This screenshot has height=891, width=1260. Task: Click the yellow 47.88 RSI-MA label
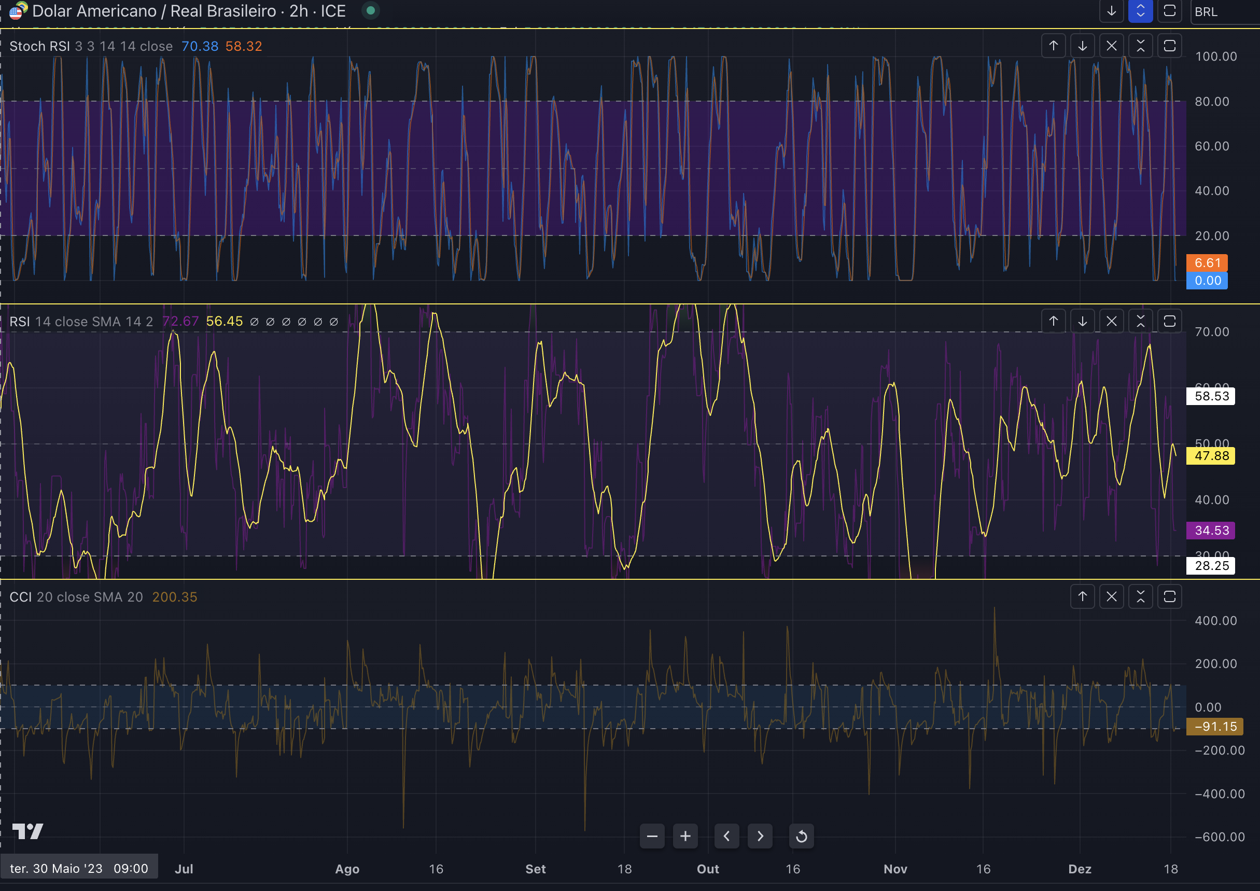(1211, 456)
